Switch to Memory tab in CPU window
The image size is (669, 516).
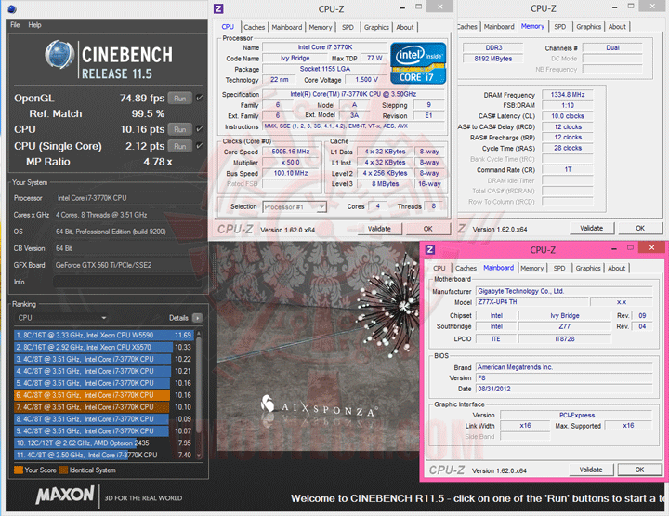tap(320, 27)
